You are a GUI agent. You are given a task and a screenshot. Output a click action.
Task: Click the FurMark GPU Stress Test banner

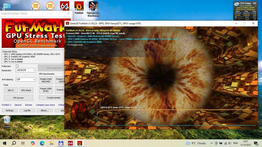(x=33, y=33)
